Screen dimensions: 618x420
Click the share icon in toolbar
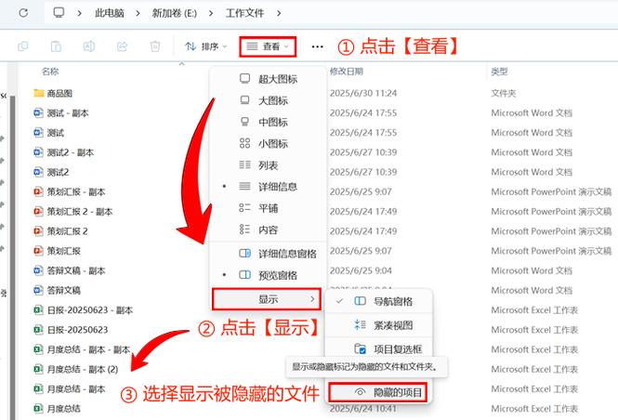(x=122, y=46)
